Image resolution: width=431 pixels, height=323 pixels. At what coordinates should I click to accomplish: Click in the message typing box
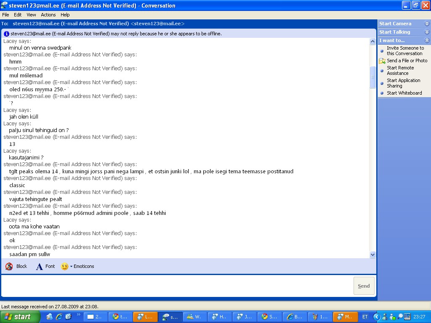(x=177, y=286)
